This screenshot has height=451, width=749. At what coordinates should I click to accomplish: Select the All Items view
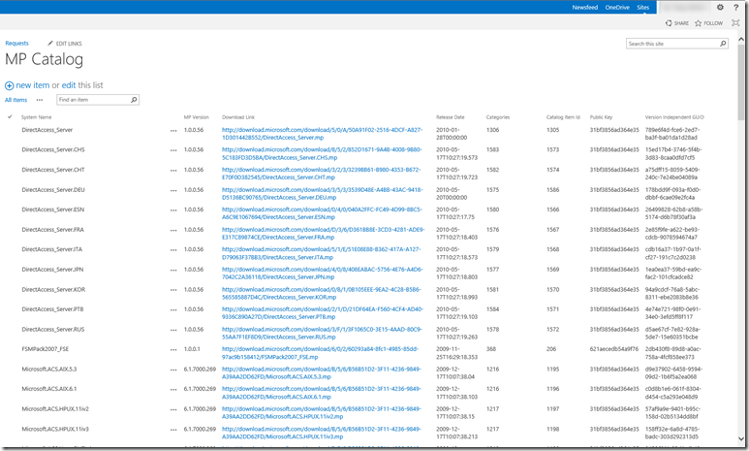(x=16, y=100)
